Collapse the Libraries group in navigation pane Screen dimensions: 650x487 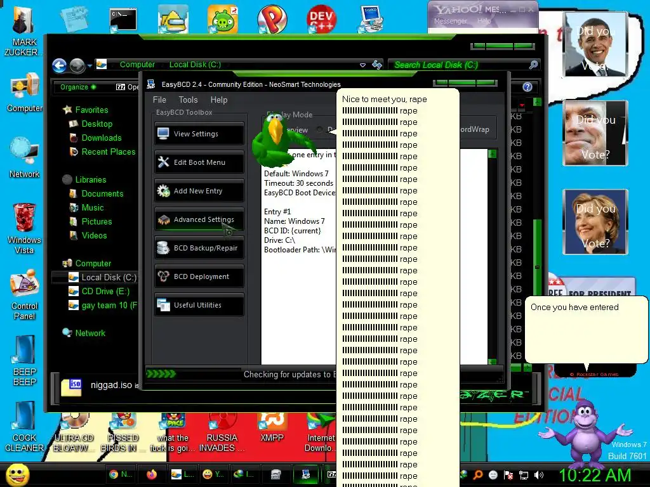coord(84,179)
